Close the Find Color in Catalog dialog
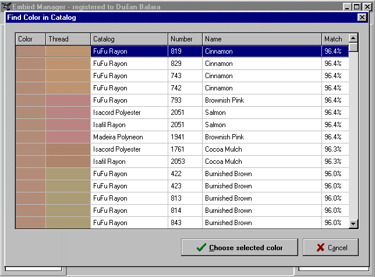Image resolution: width=375 pixels, height=277 pixels. pos(362,17)
